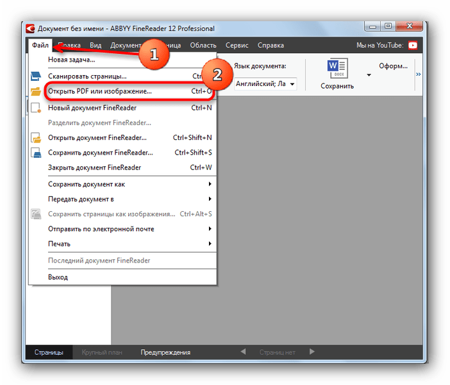Choose Открыть документ FineReader... entry
This screenshot has height=385, width=450.
pyautogui.click(x=122, y=137)
